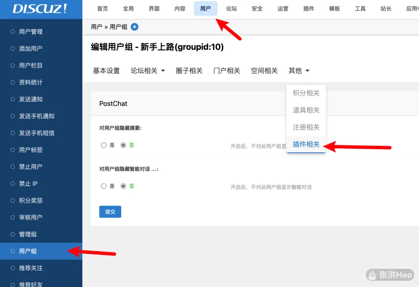Expand the 论坛相关 dropdown tab
Viewport: 419px width, 287px height.
(x=147, y=71)
